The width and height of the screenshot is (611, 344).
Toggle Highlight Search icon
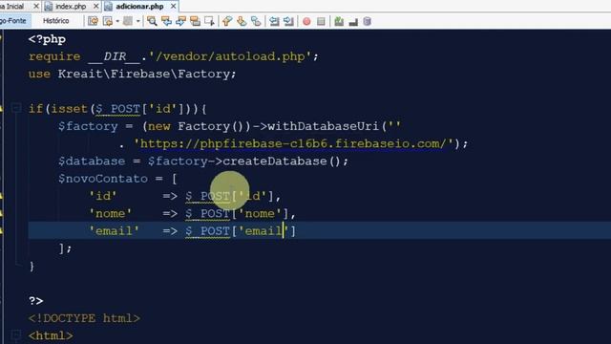tap(195, 21)
